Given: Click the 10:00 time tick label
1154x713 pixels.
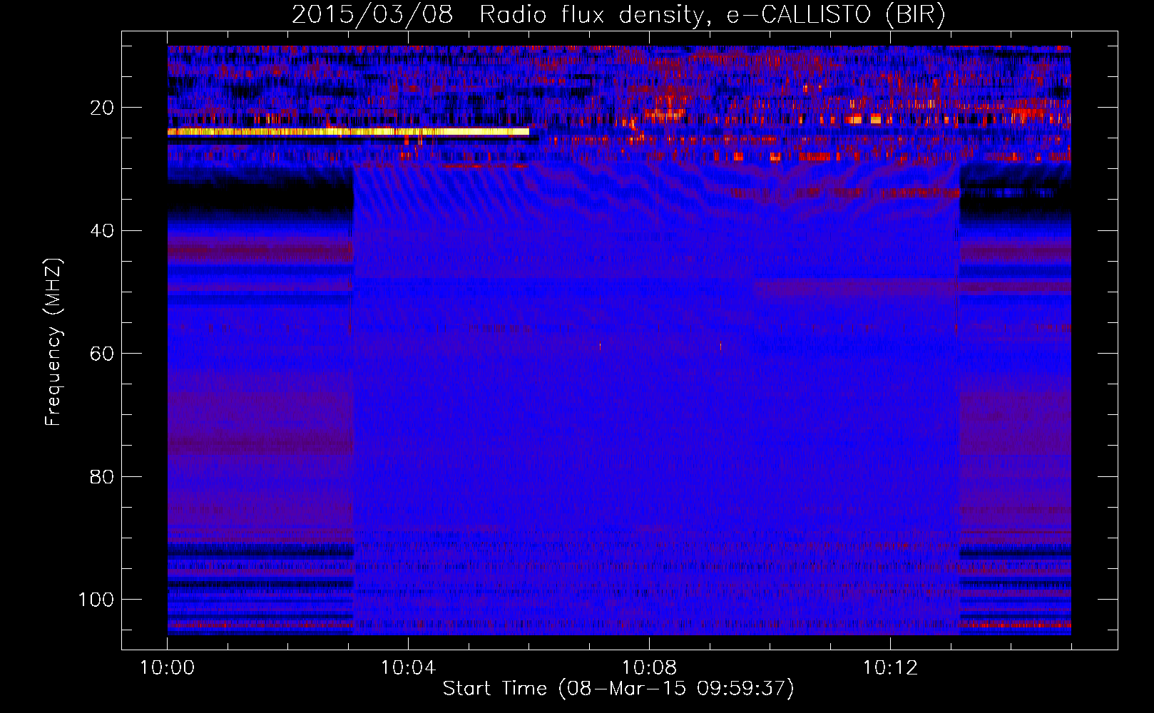Looking at the screenshot, I should click(168, 668).
